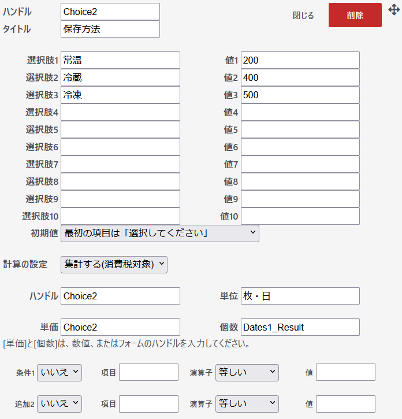Viewport: 402px width, 419px height.
Task: Click the empty 値5 field
Action: coord(300,129)
